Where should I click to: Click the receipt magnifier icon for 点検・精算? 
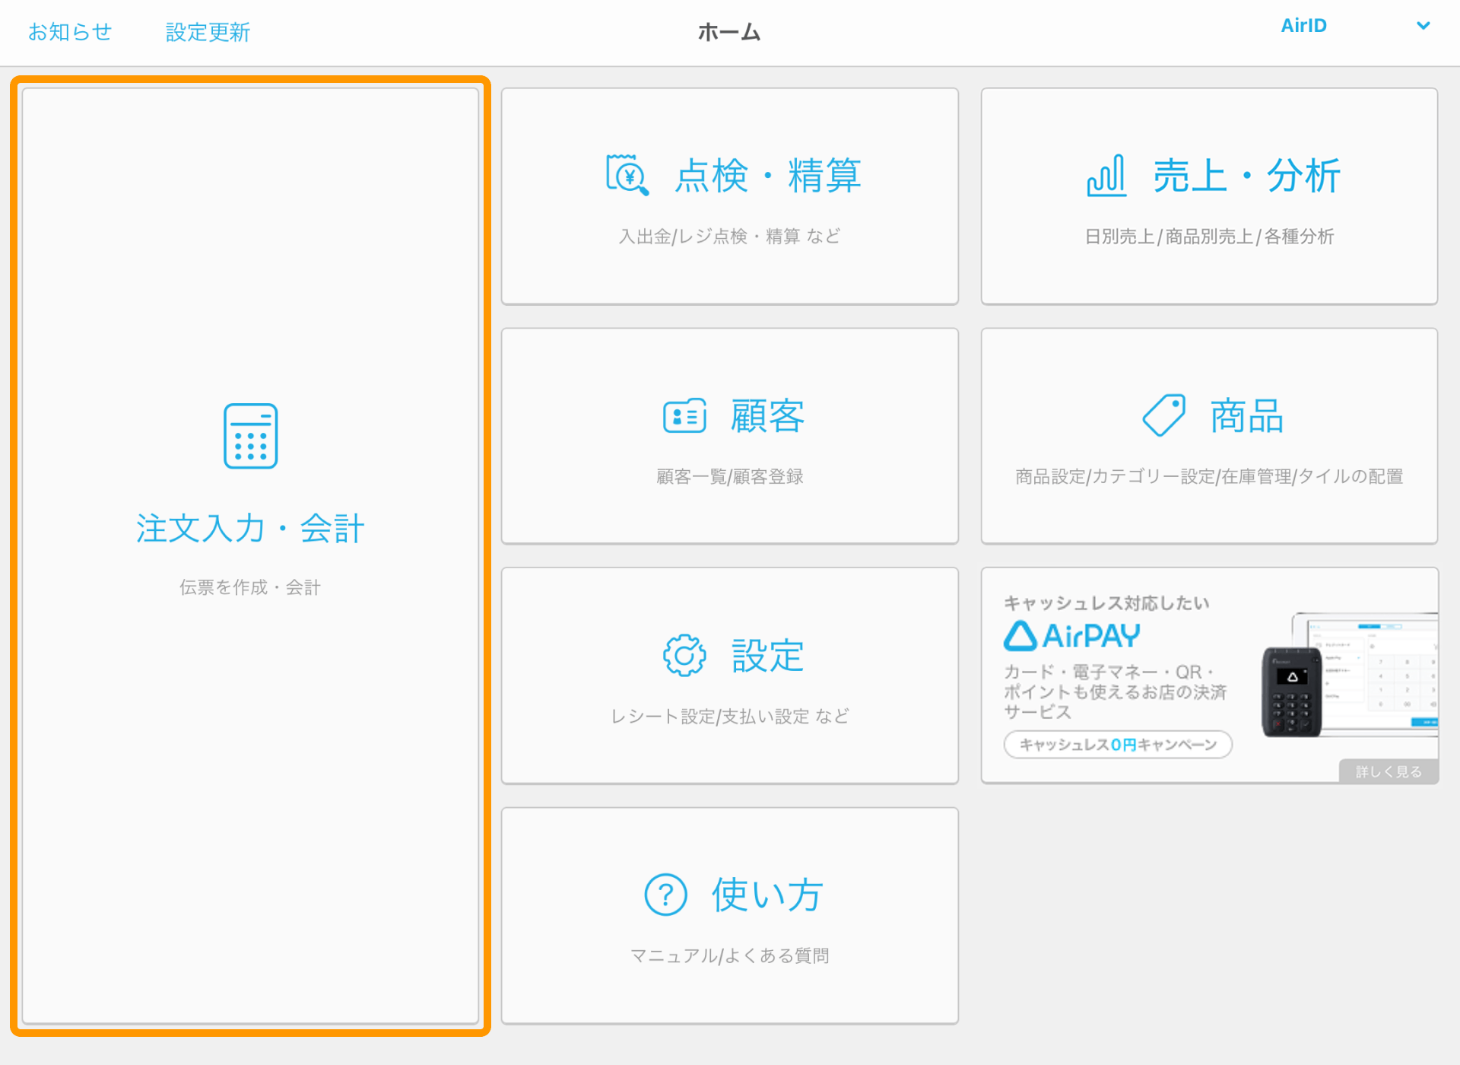coord(627,175)
